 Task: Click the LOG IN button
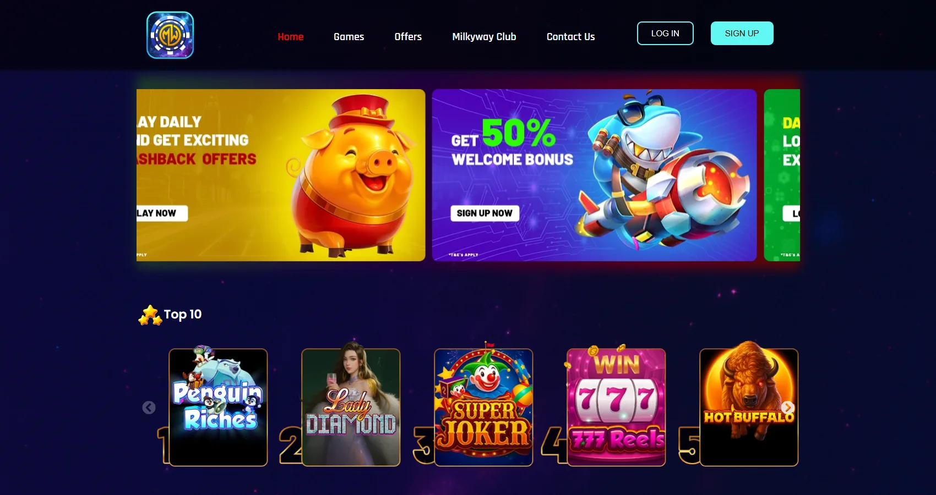(665, 34)
